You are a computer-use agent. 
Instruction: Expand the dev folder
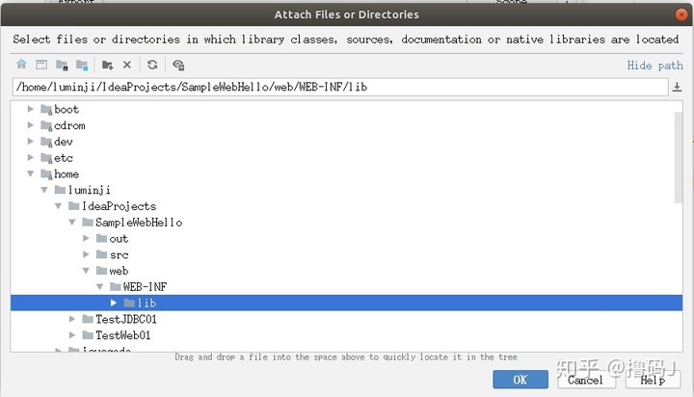click(30, 142)
